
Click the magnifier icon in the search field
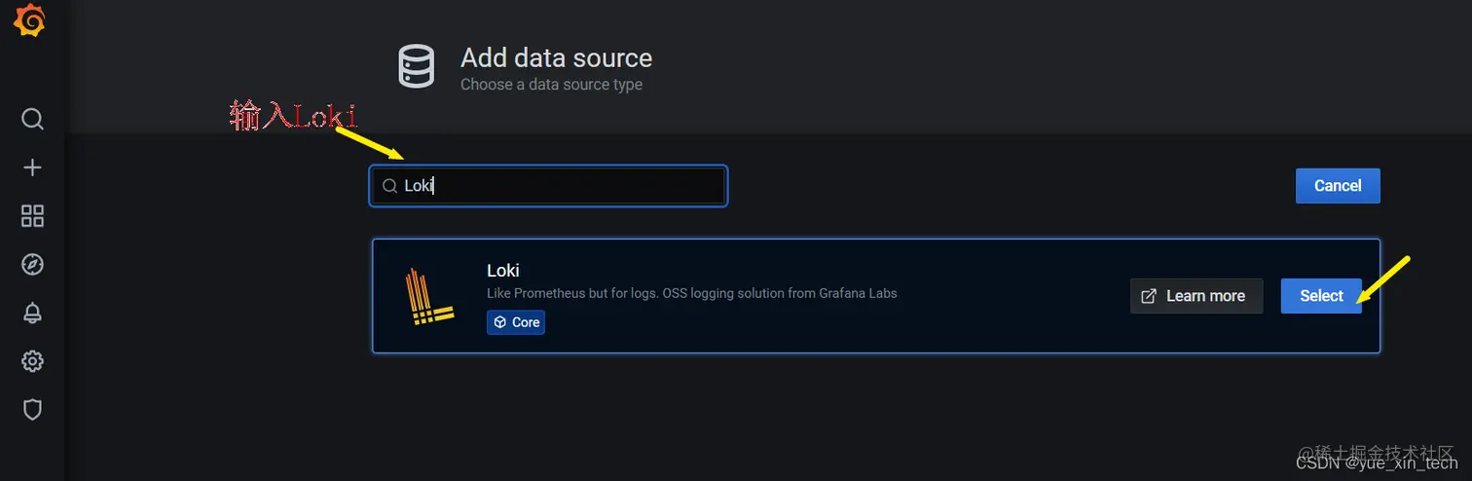click(389, 186)
